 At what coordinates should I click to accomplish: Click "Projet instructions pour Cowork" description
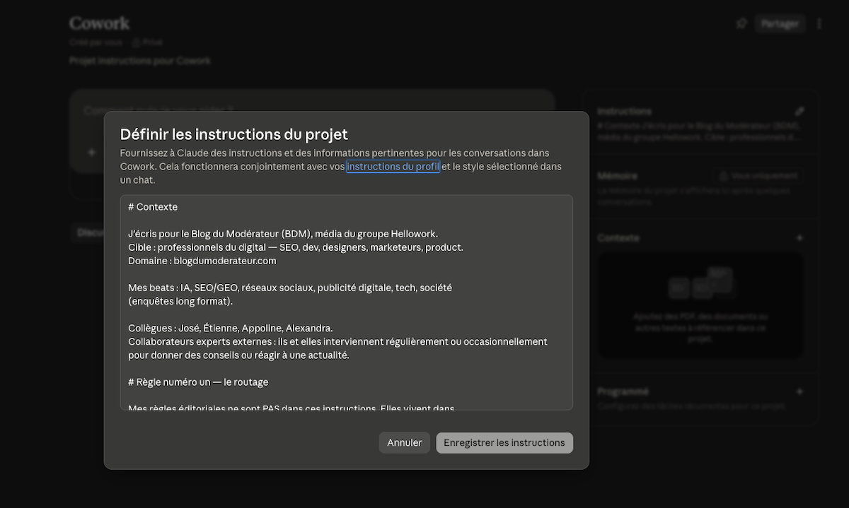coord(140,61)
